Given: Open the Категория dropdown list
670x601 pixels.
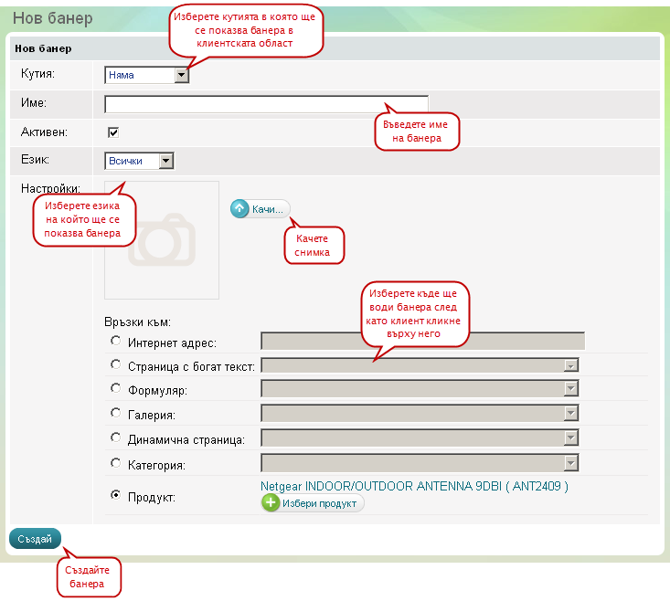Looking at the screenshot, I should pyautogui.click(x=420, y=464).
